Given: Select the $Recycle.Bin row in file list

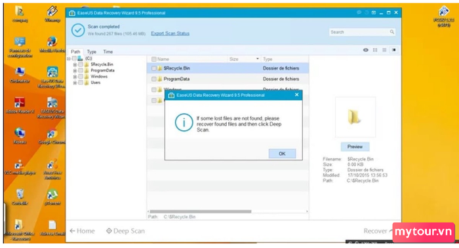Looking at the screenshot, I should [228, 68].
